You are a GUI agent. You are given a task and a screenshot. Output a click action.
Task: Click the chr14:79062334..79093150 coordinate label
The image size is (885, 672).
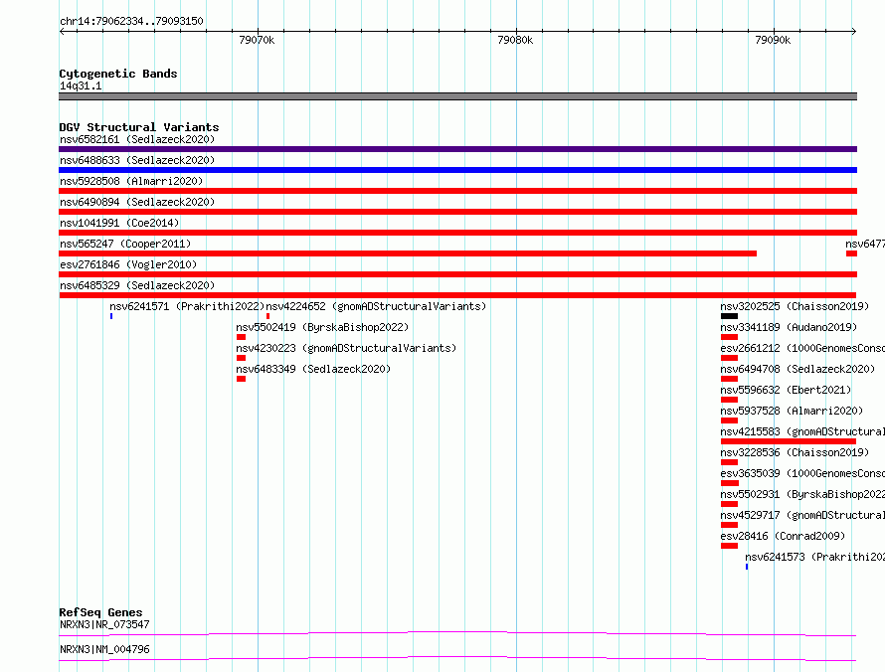[x=131, y=21]
